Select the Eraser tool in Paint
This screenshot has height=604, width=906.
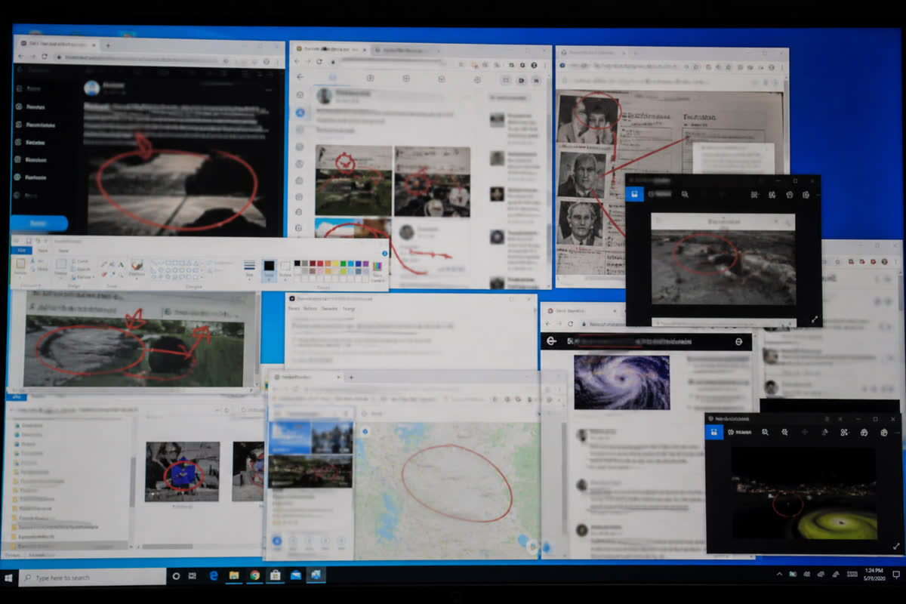coord(103,275)
